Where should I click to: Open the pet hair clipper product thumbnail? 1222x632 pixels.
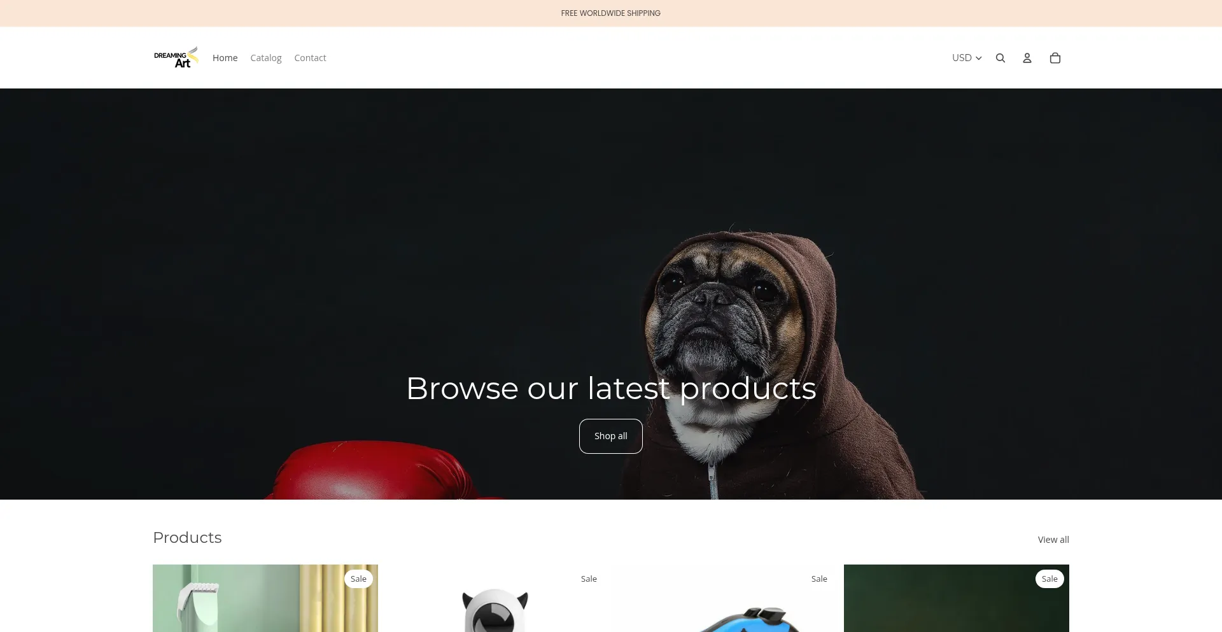tap(265, 598)
